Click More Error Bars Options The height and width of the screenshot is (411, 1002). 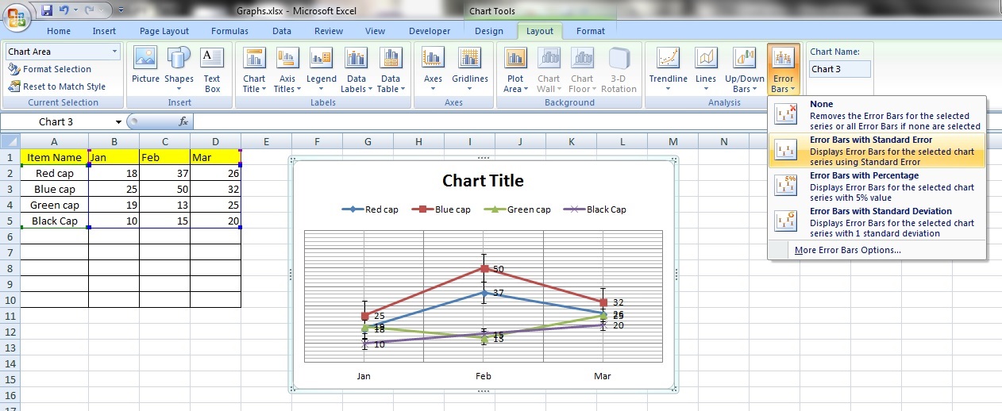847,251
